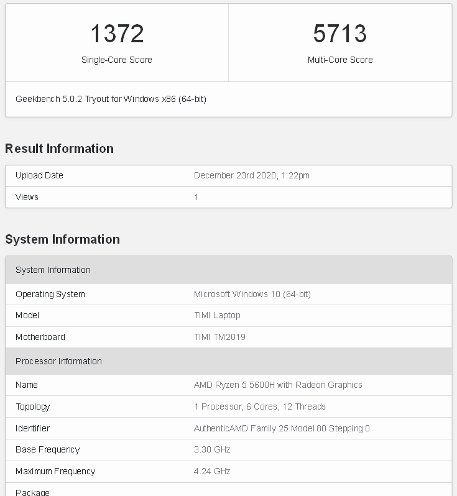The image size is (457, 496).
Task: Click the Result Information heading
Action: tap(59, 149)
